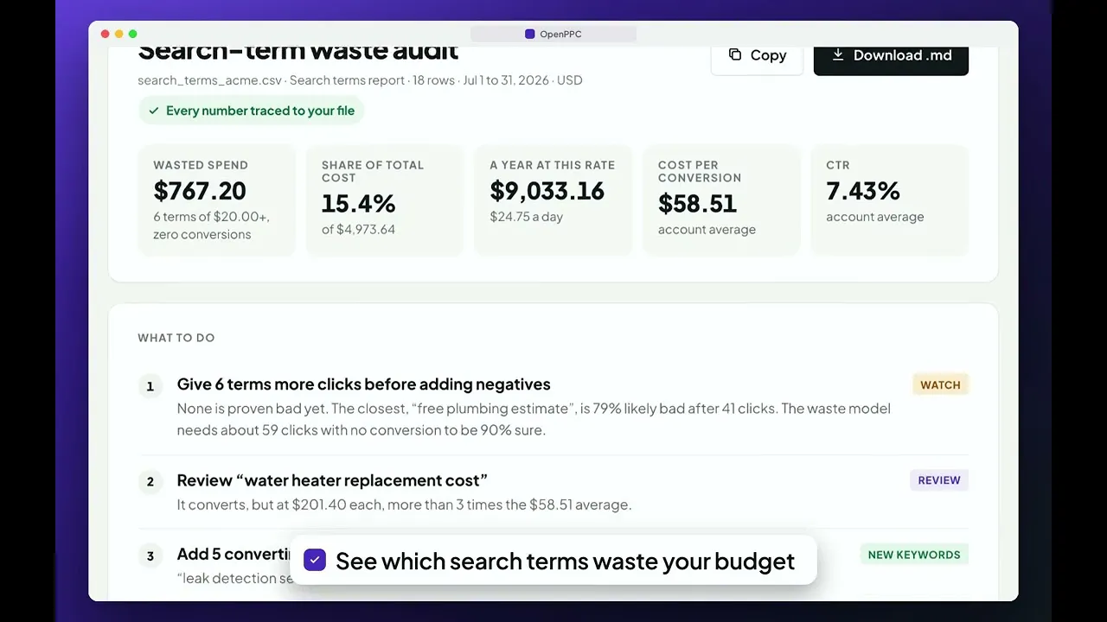Viewport: 1107px width, 622px height.
Task: Click the Cost Per Conversion $58.51 value
Action: (x=697, y=204)
